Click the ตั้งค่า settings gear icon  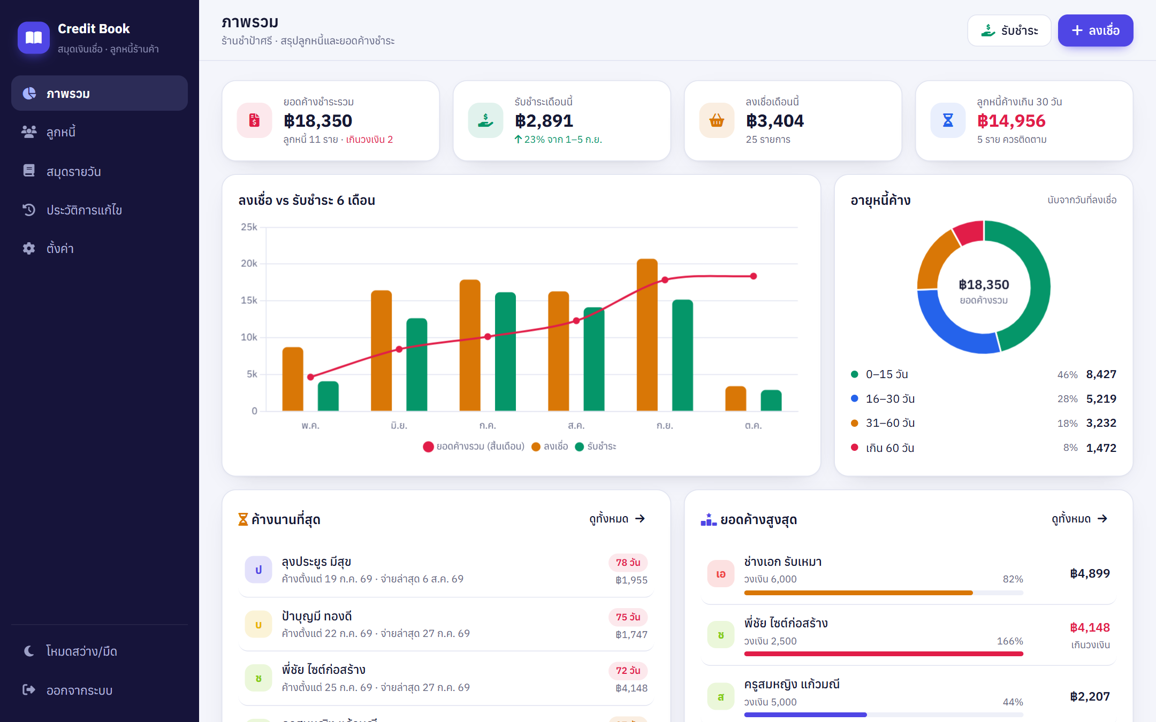[29, 248]
